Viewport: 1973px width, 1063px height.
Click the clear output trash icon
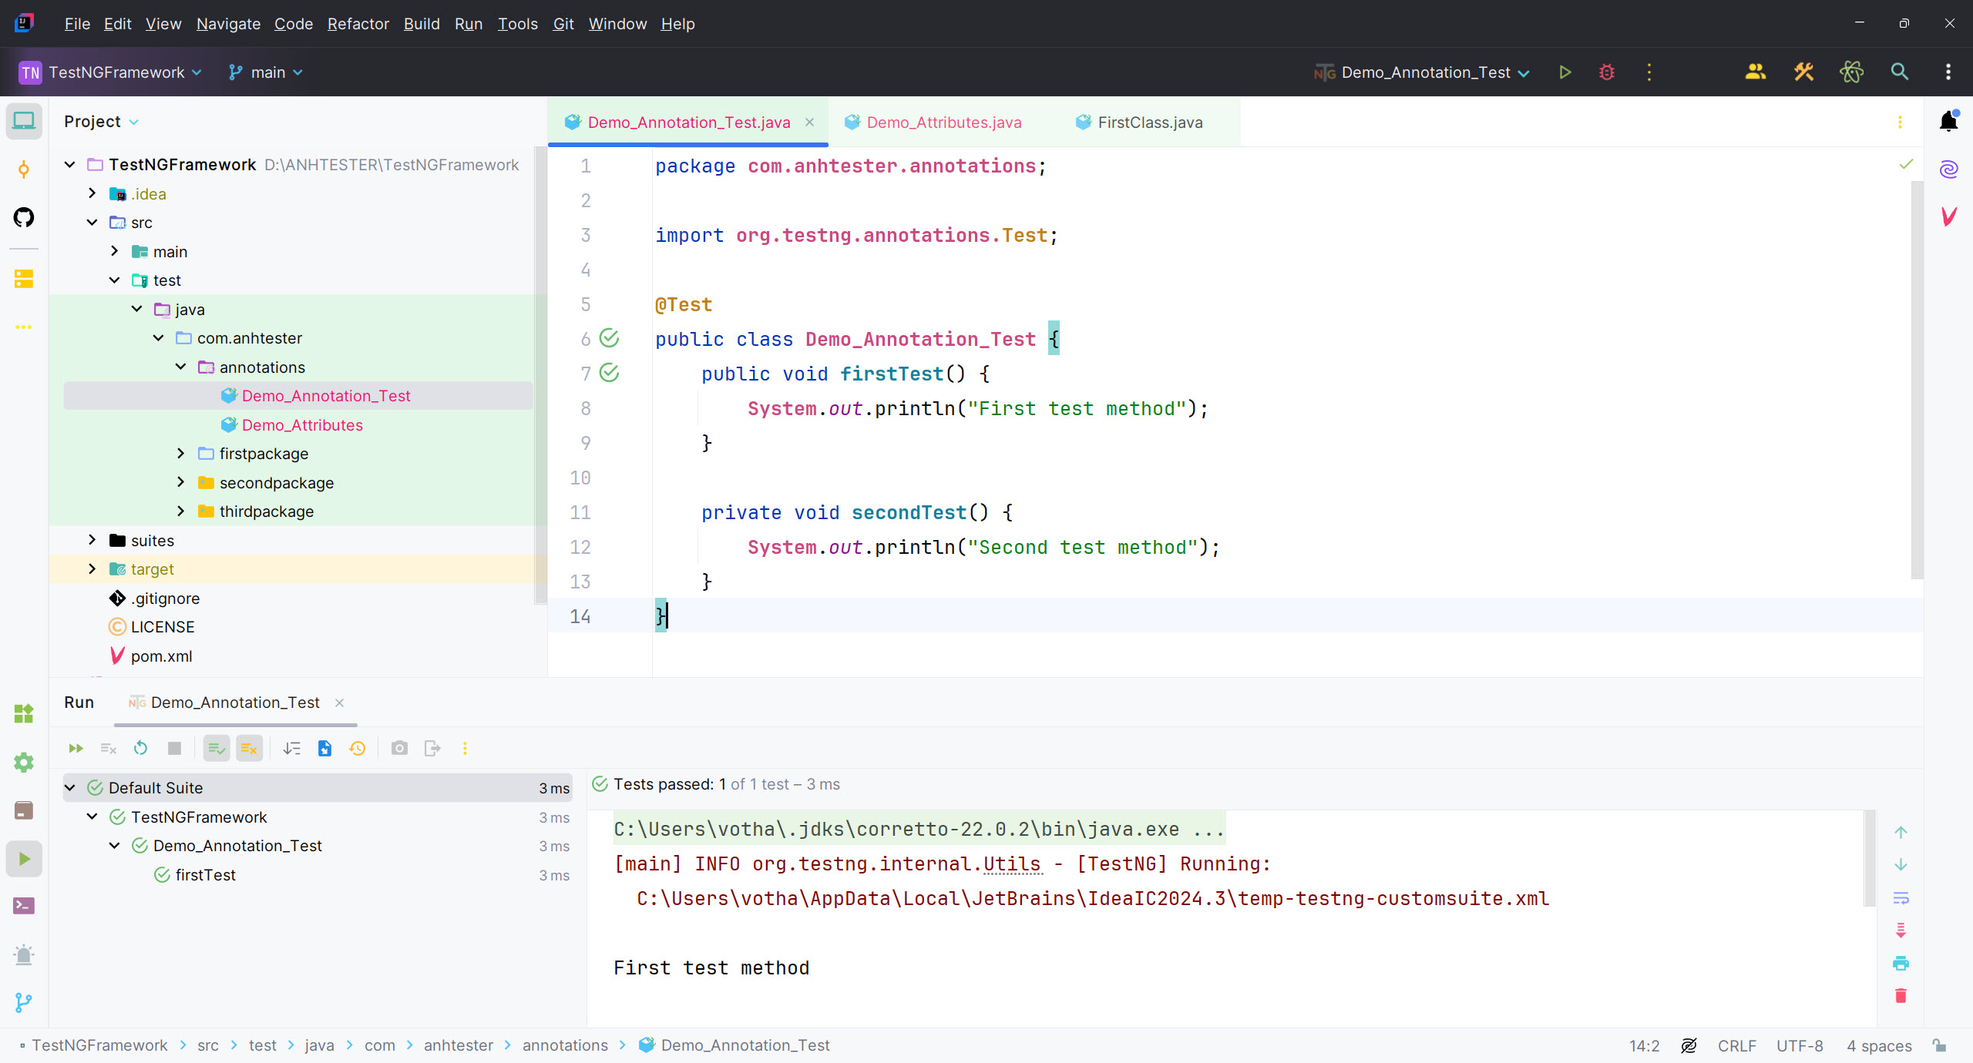1901,995
